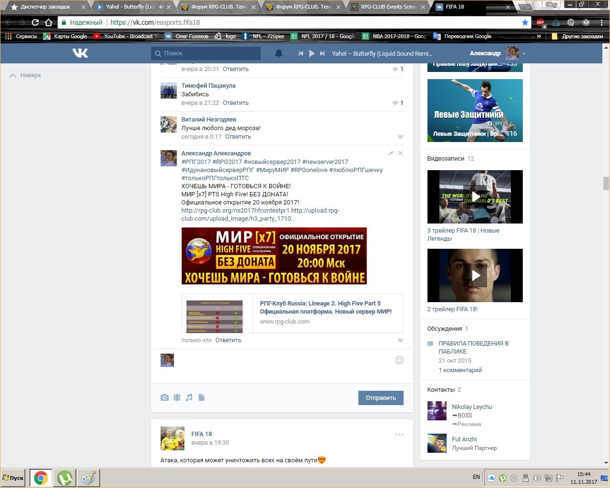
Task: Click the page vertical scrollbar thumb
Action: (606, 183)
